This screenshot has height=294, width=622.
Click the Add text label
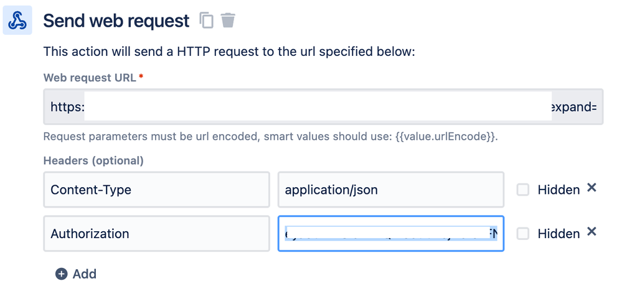(85, 273)
